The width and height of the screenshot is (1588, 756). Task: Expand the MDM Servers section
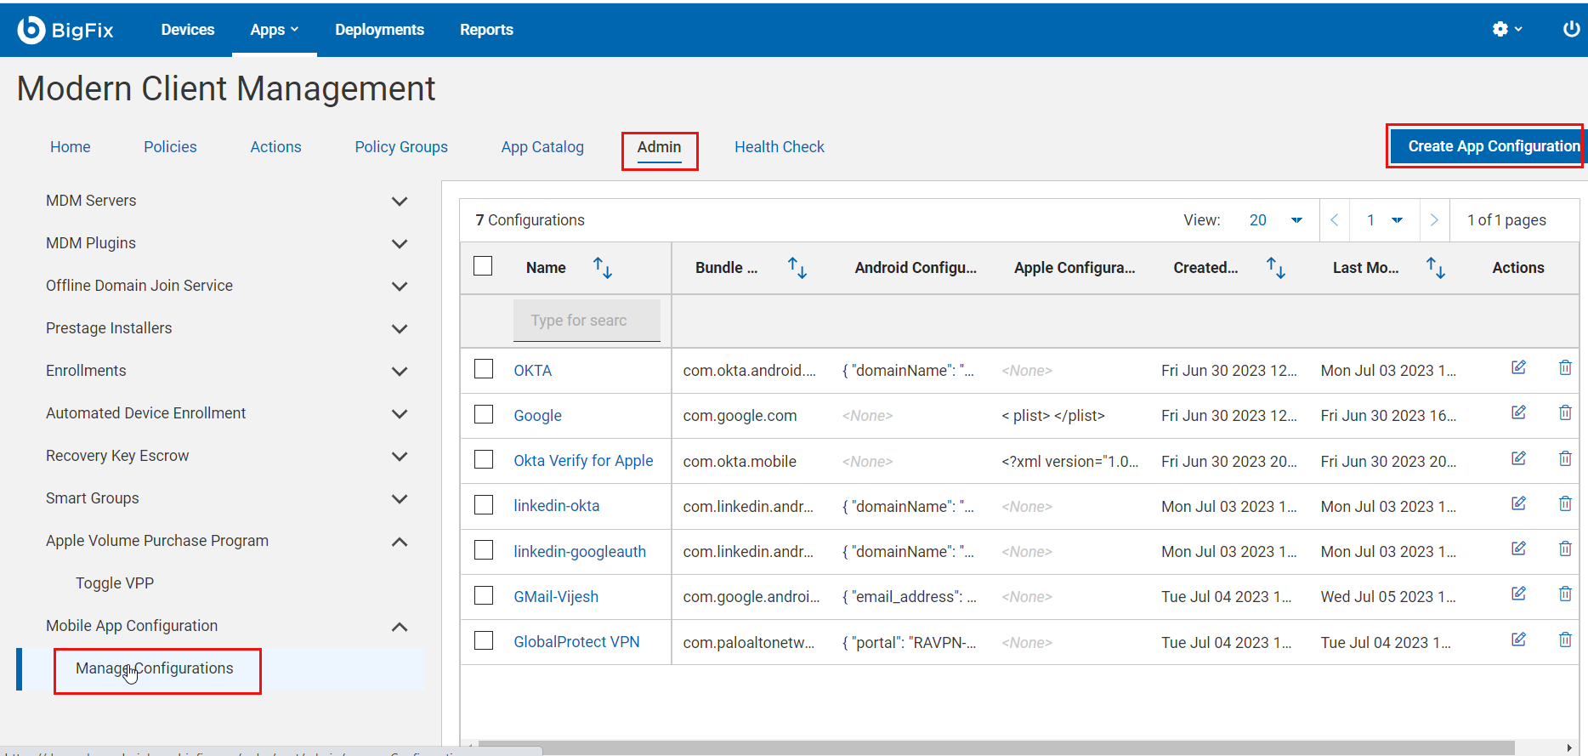(399, 202)
